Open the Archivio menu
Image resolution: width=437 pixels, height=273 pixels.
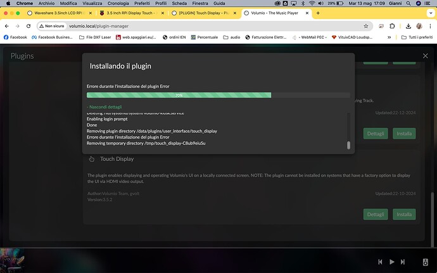(46, 3)
